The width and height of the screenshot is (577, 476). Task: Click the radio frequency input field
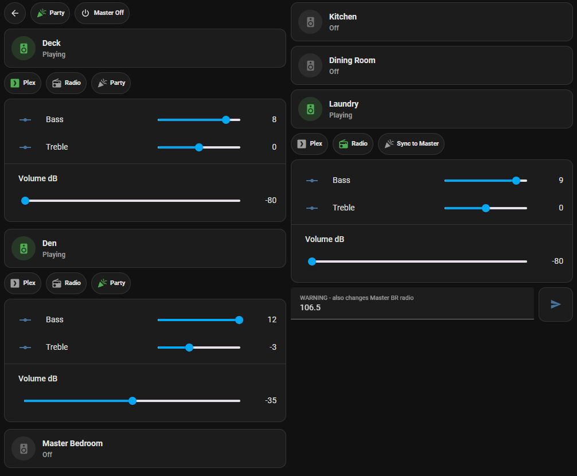(x=412, y=304)
